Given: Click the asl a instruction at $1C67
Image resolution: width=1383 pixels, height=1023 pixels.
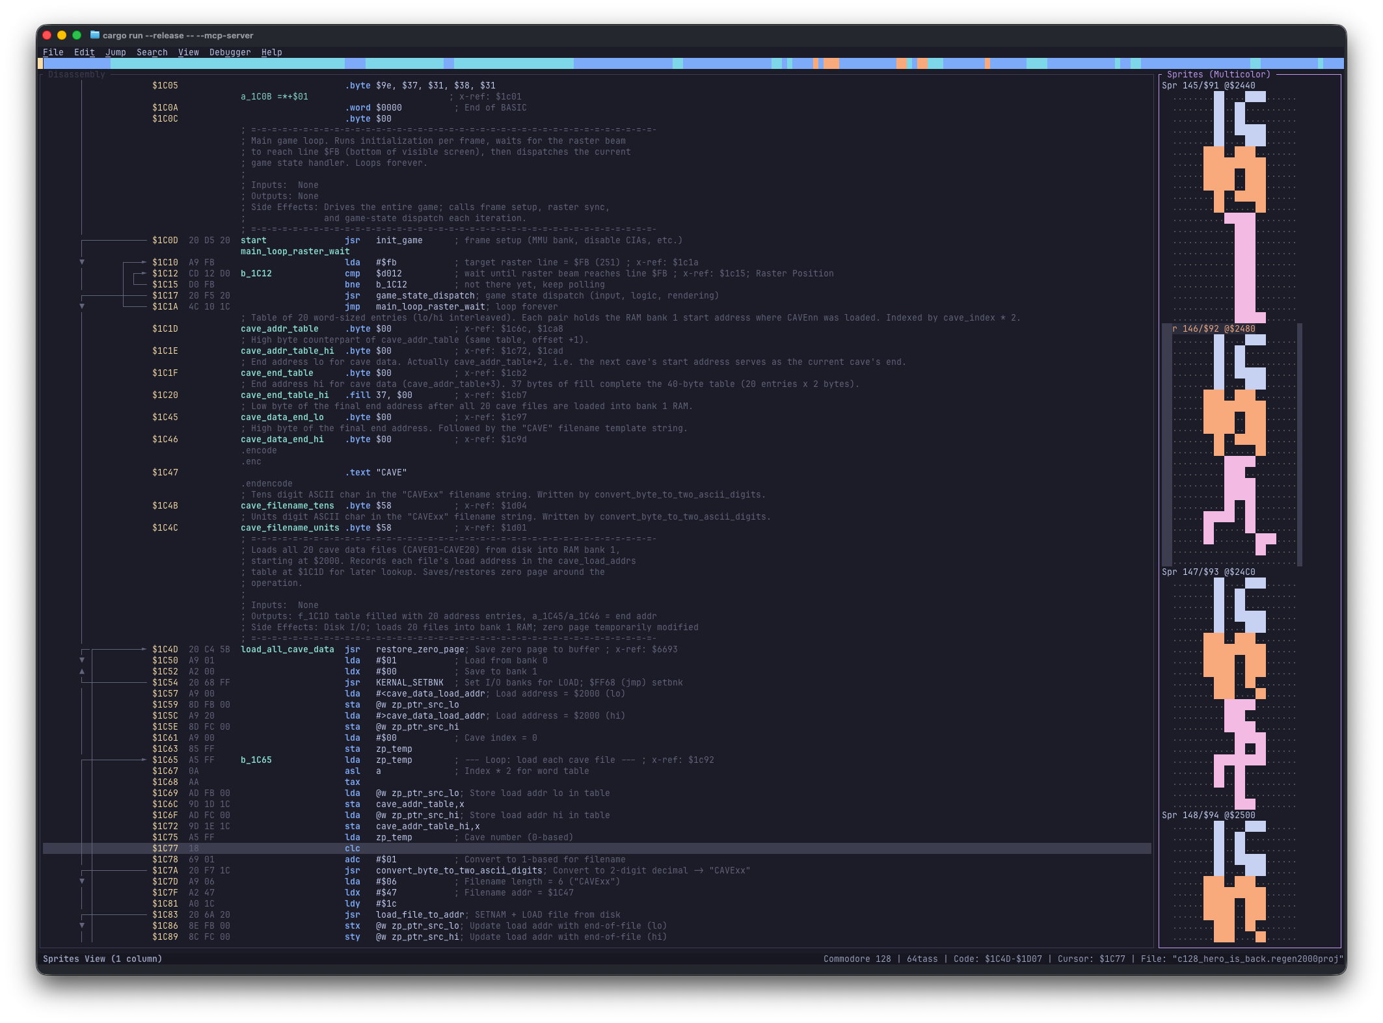Looking at the screenshot, I should point(362,771).
